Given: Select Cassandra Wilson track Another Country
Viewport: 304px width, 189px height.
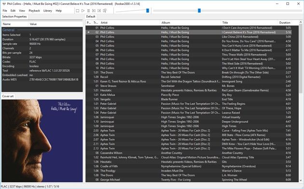Looking at the screenshot, I should pos(189,153).
